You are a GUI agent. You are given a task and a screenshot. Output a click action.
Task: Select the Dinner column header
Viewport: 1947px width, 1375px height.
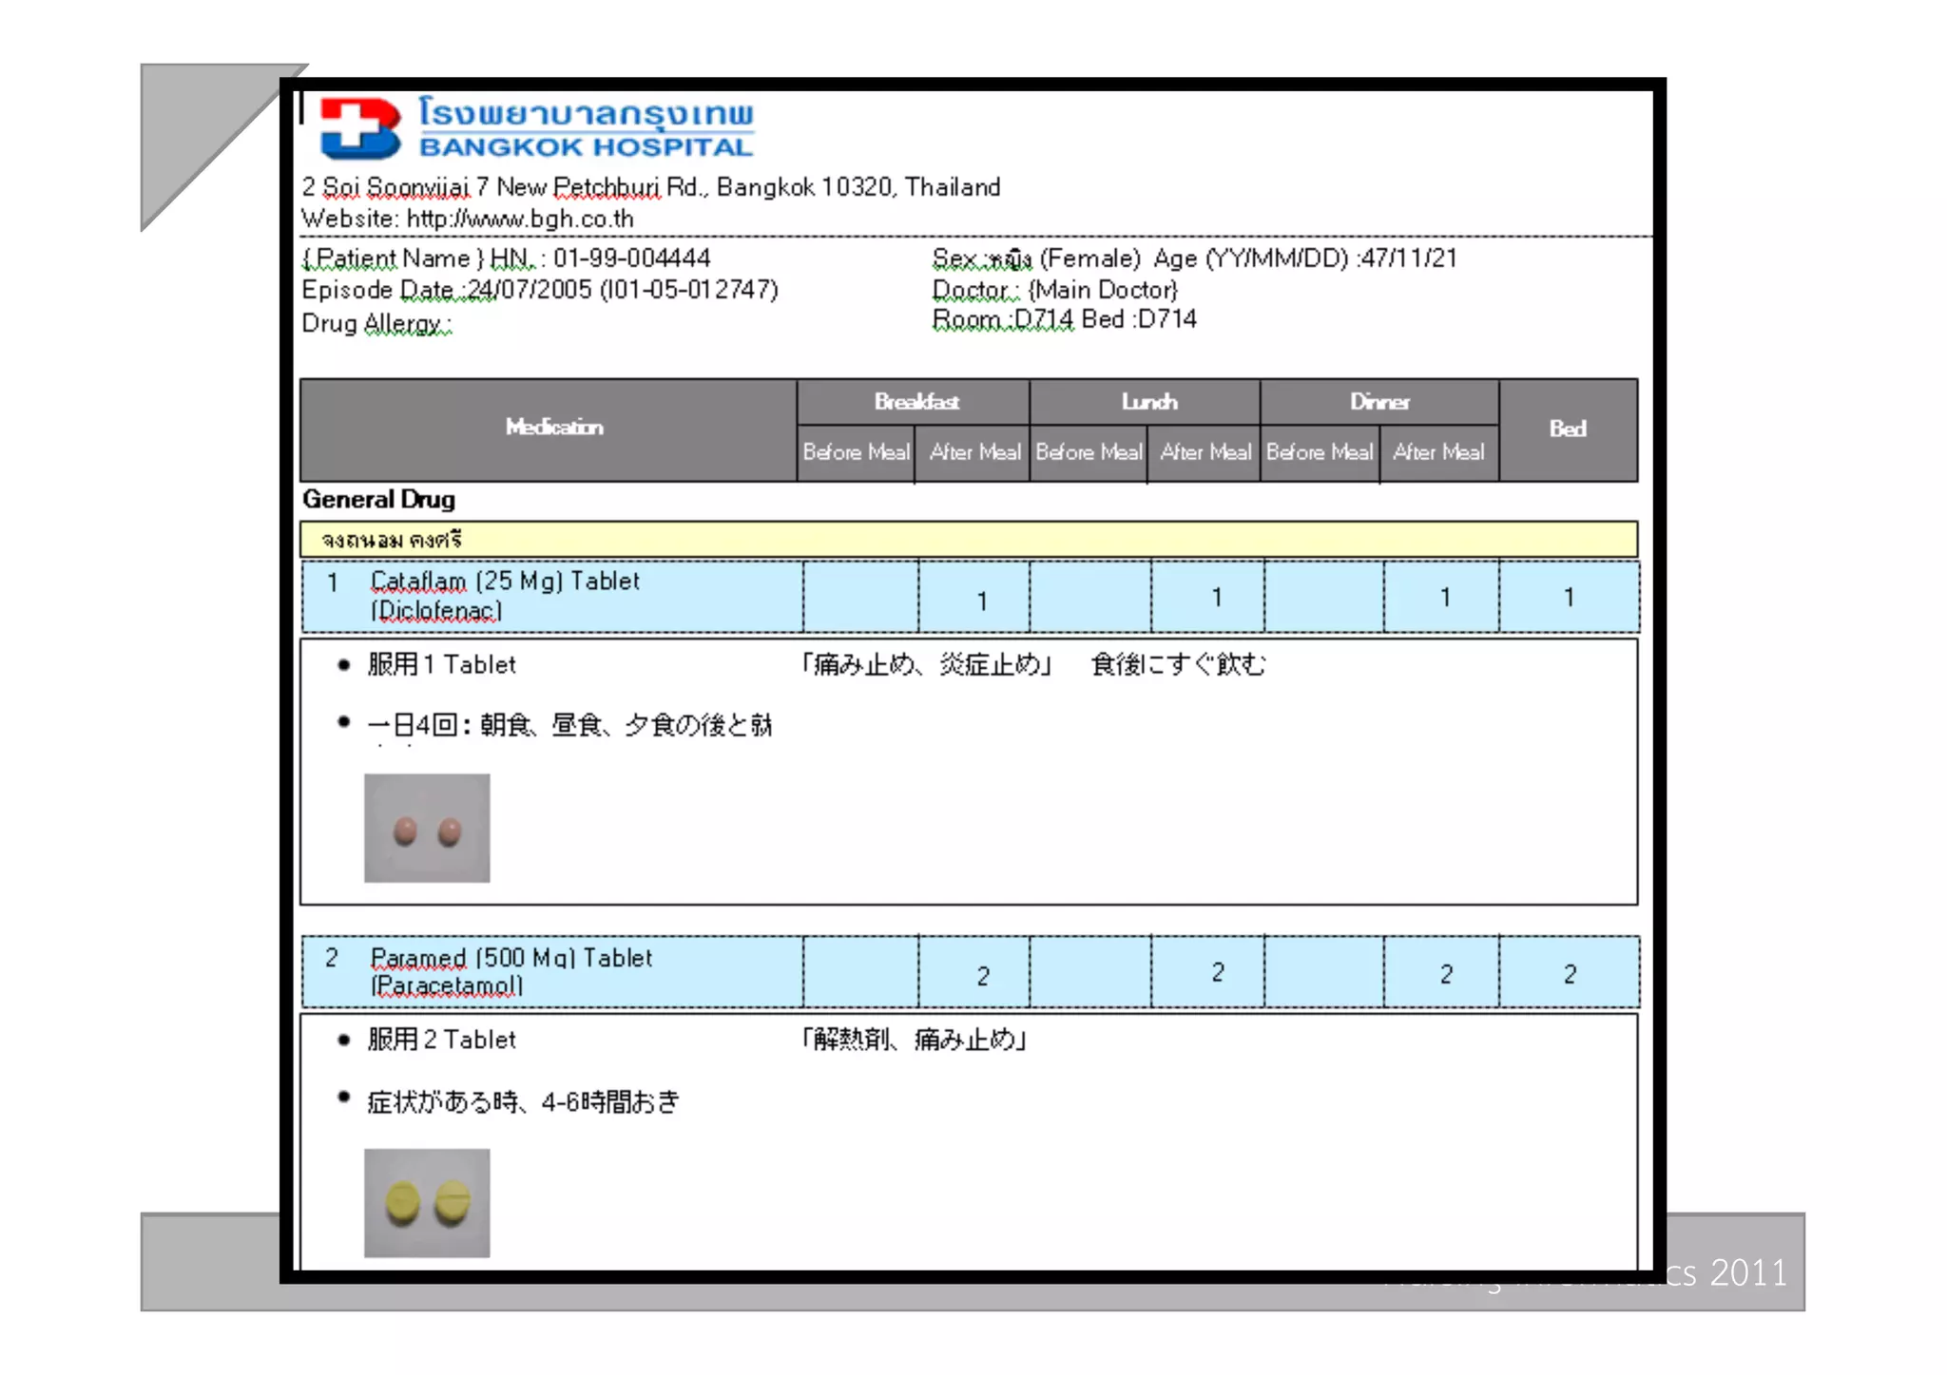click(x=1379, y=402)
